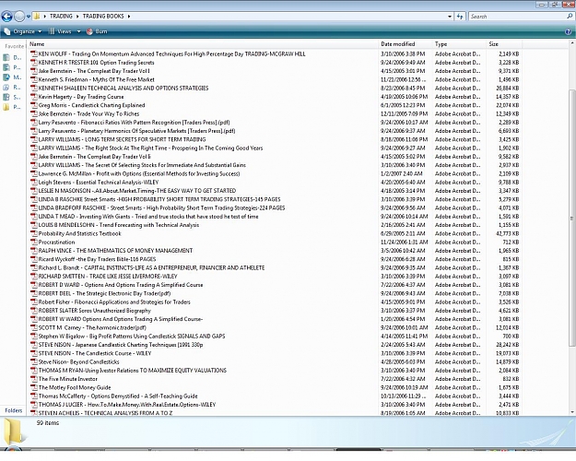This screenshot has width=576, height=461.
Task: Select file LOUIS B MENDELSOHN Trend Forecasting
Action: (119, 225)
